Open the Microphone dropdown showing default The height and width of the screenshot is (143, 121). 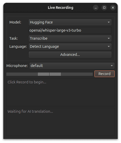click(72, 66)
